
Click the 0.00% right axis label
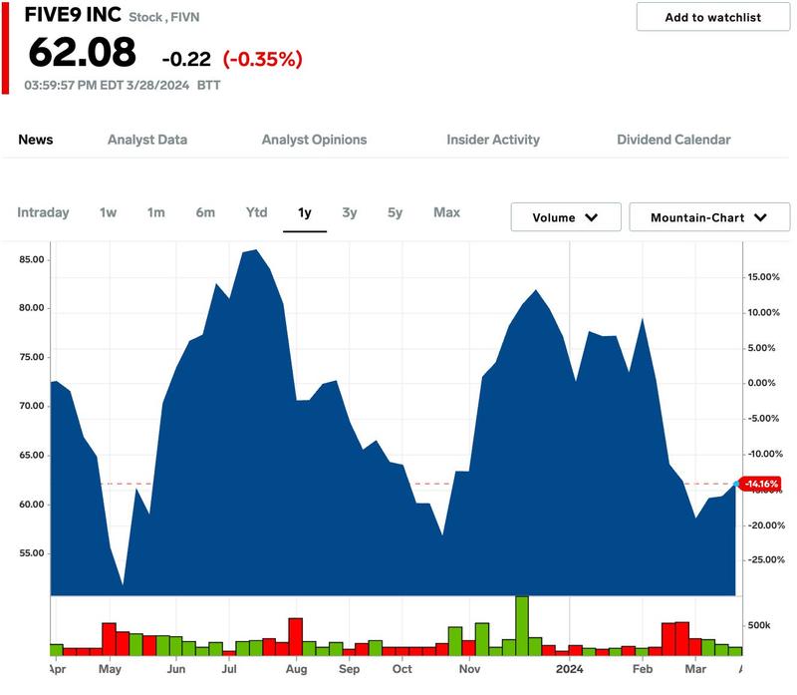(x=761, y=383)
